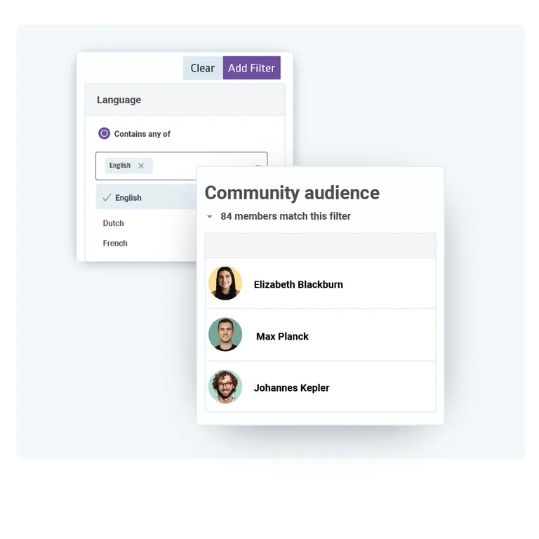Viewport: 539px width, 539px height.
Task: Open Elizabeth Blackburn member name
Action: click(298, 284)
